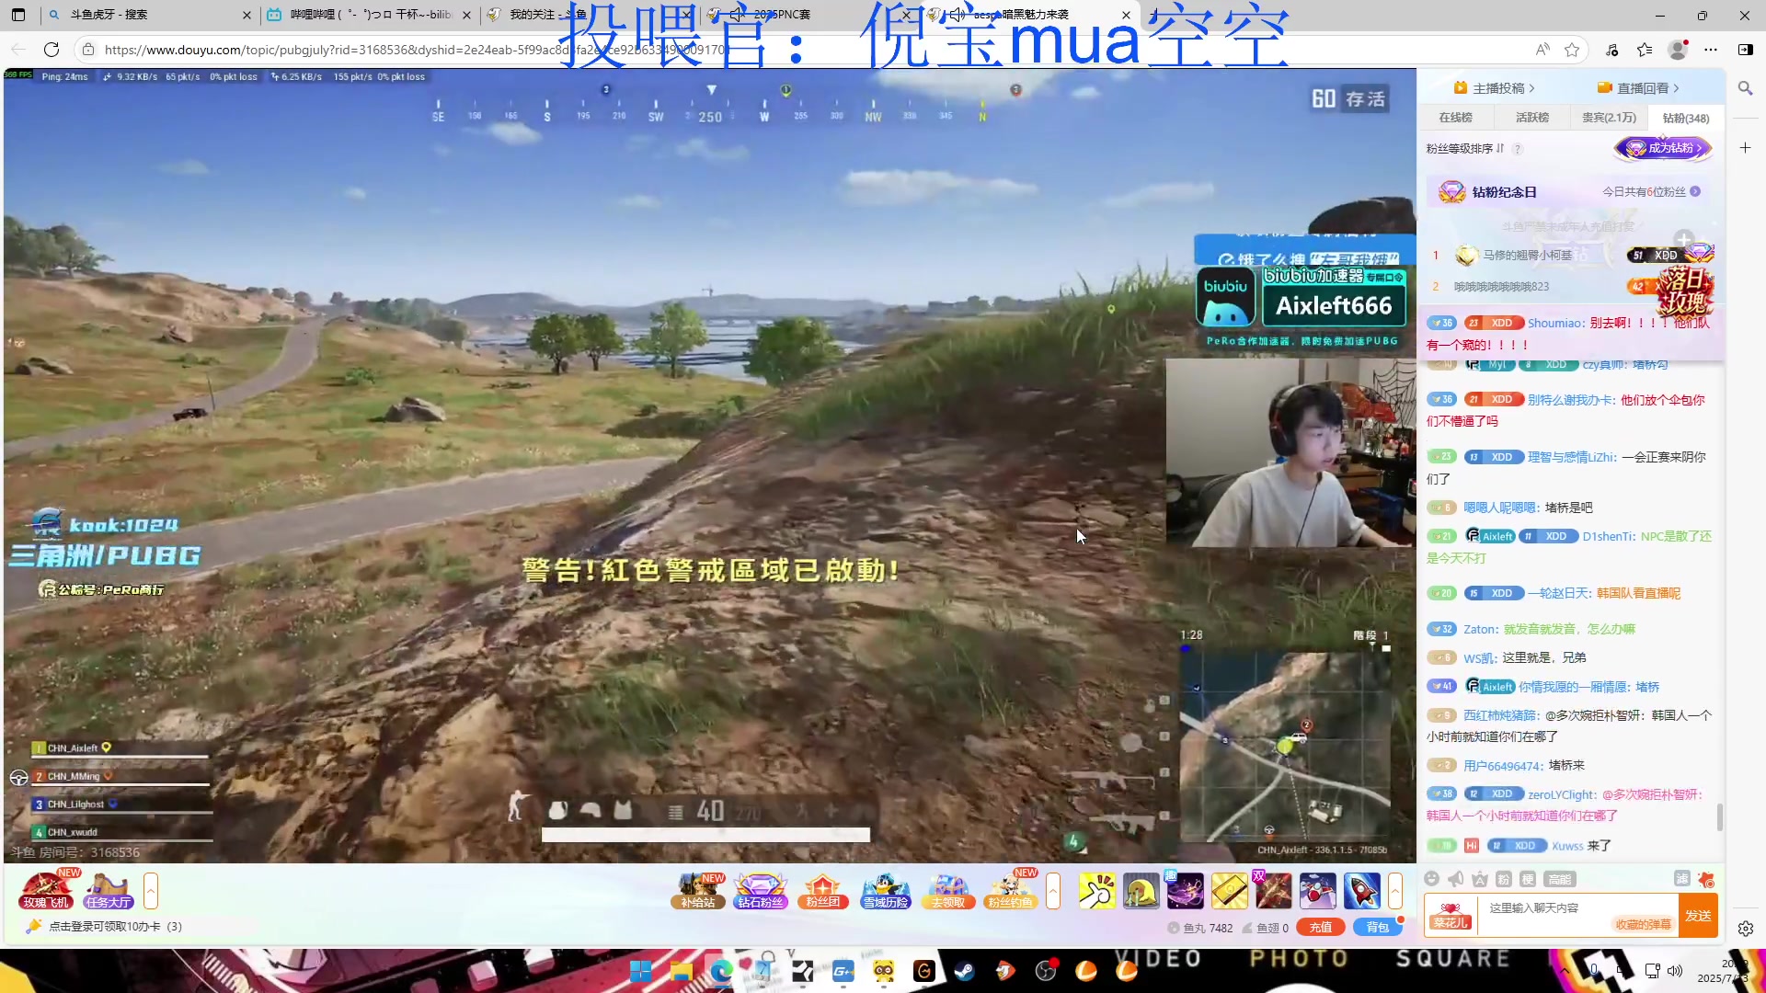Screen dimensions: 1766x993
Task: Open the browser sidebar search icon
Action: 1745,88
